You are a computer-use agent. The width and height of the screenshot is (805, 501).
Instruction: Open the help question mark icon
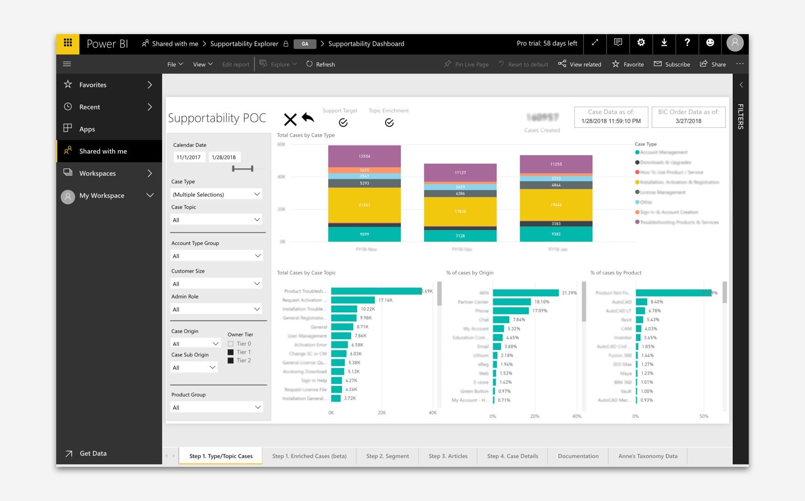click(687, 43)
